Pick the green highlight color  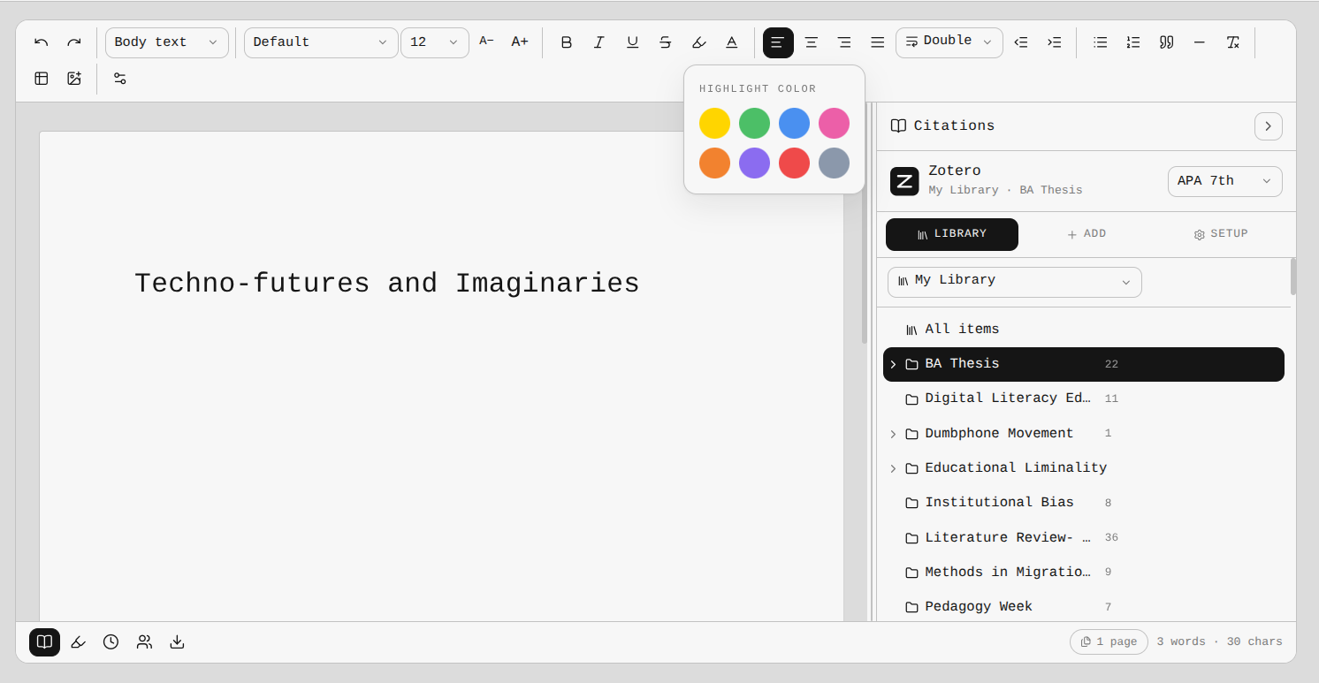coord(754,124)
